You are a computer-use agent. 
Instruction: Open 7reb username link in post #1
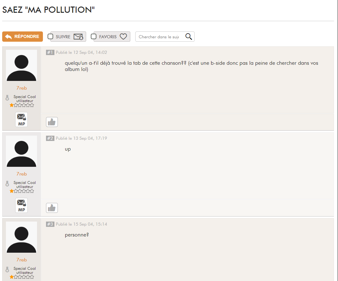click(x=21, y=88)
